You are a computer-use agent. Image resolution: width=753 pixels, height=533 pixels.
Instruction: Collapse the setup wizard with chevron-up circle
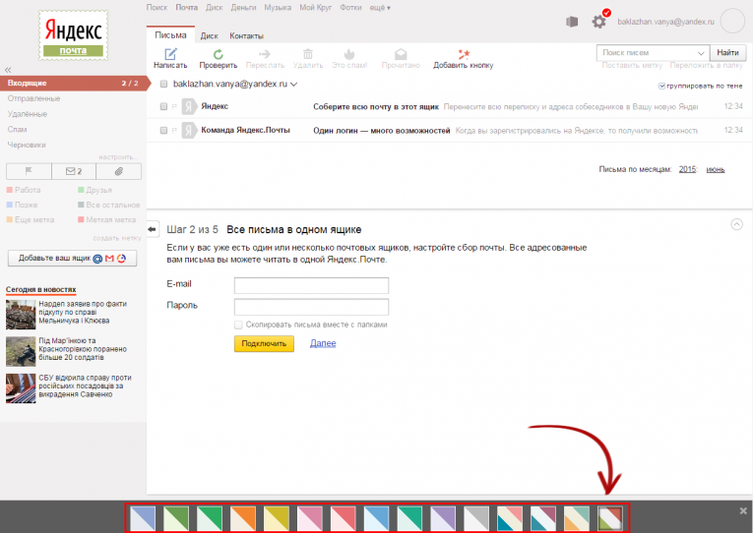tap(736, 224)
